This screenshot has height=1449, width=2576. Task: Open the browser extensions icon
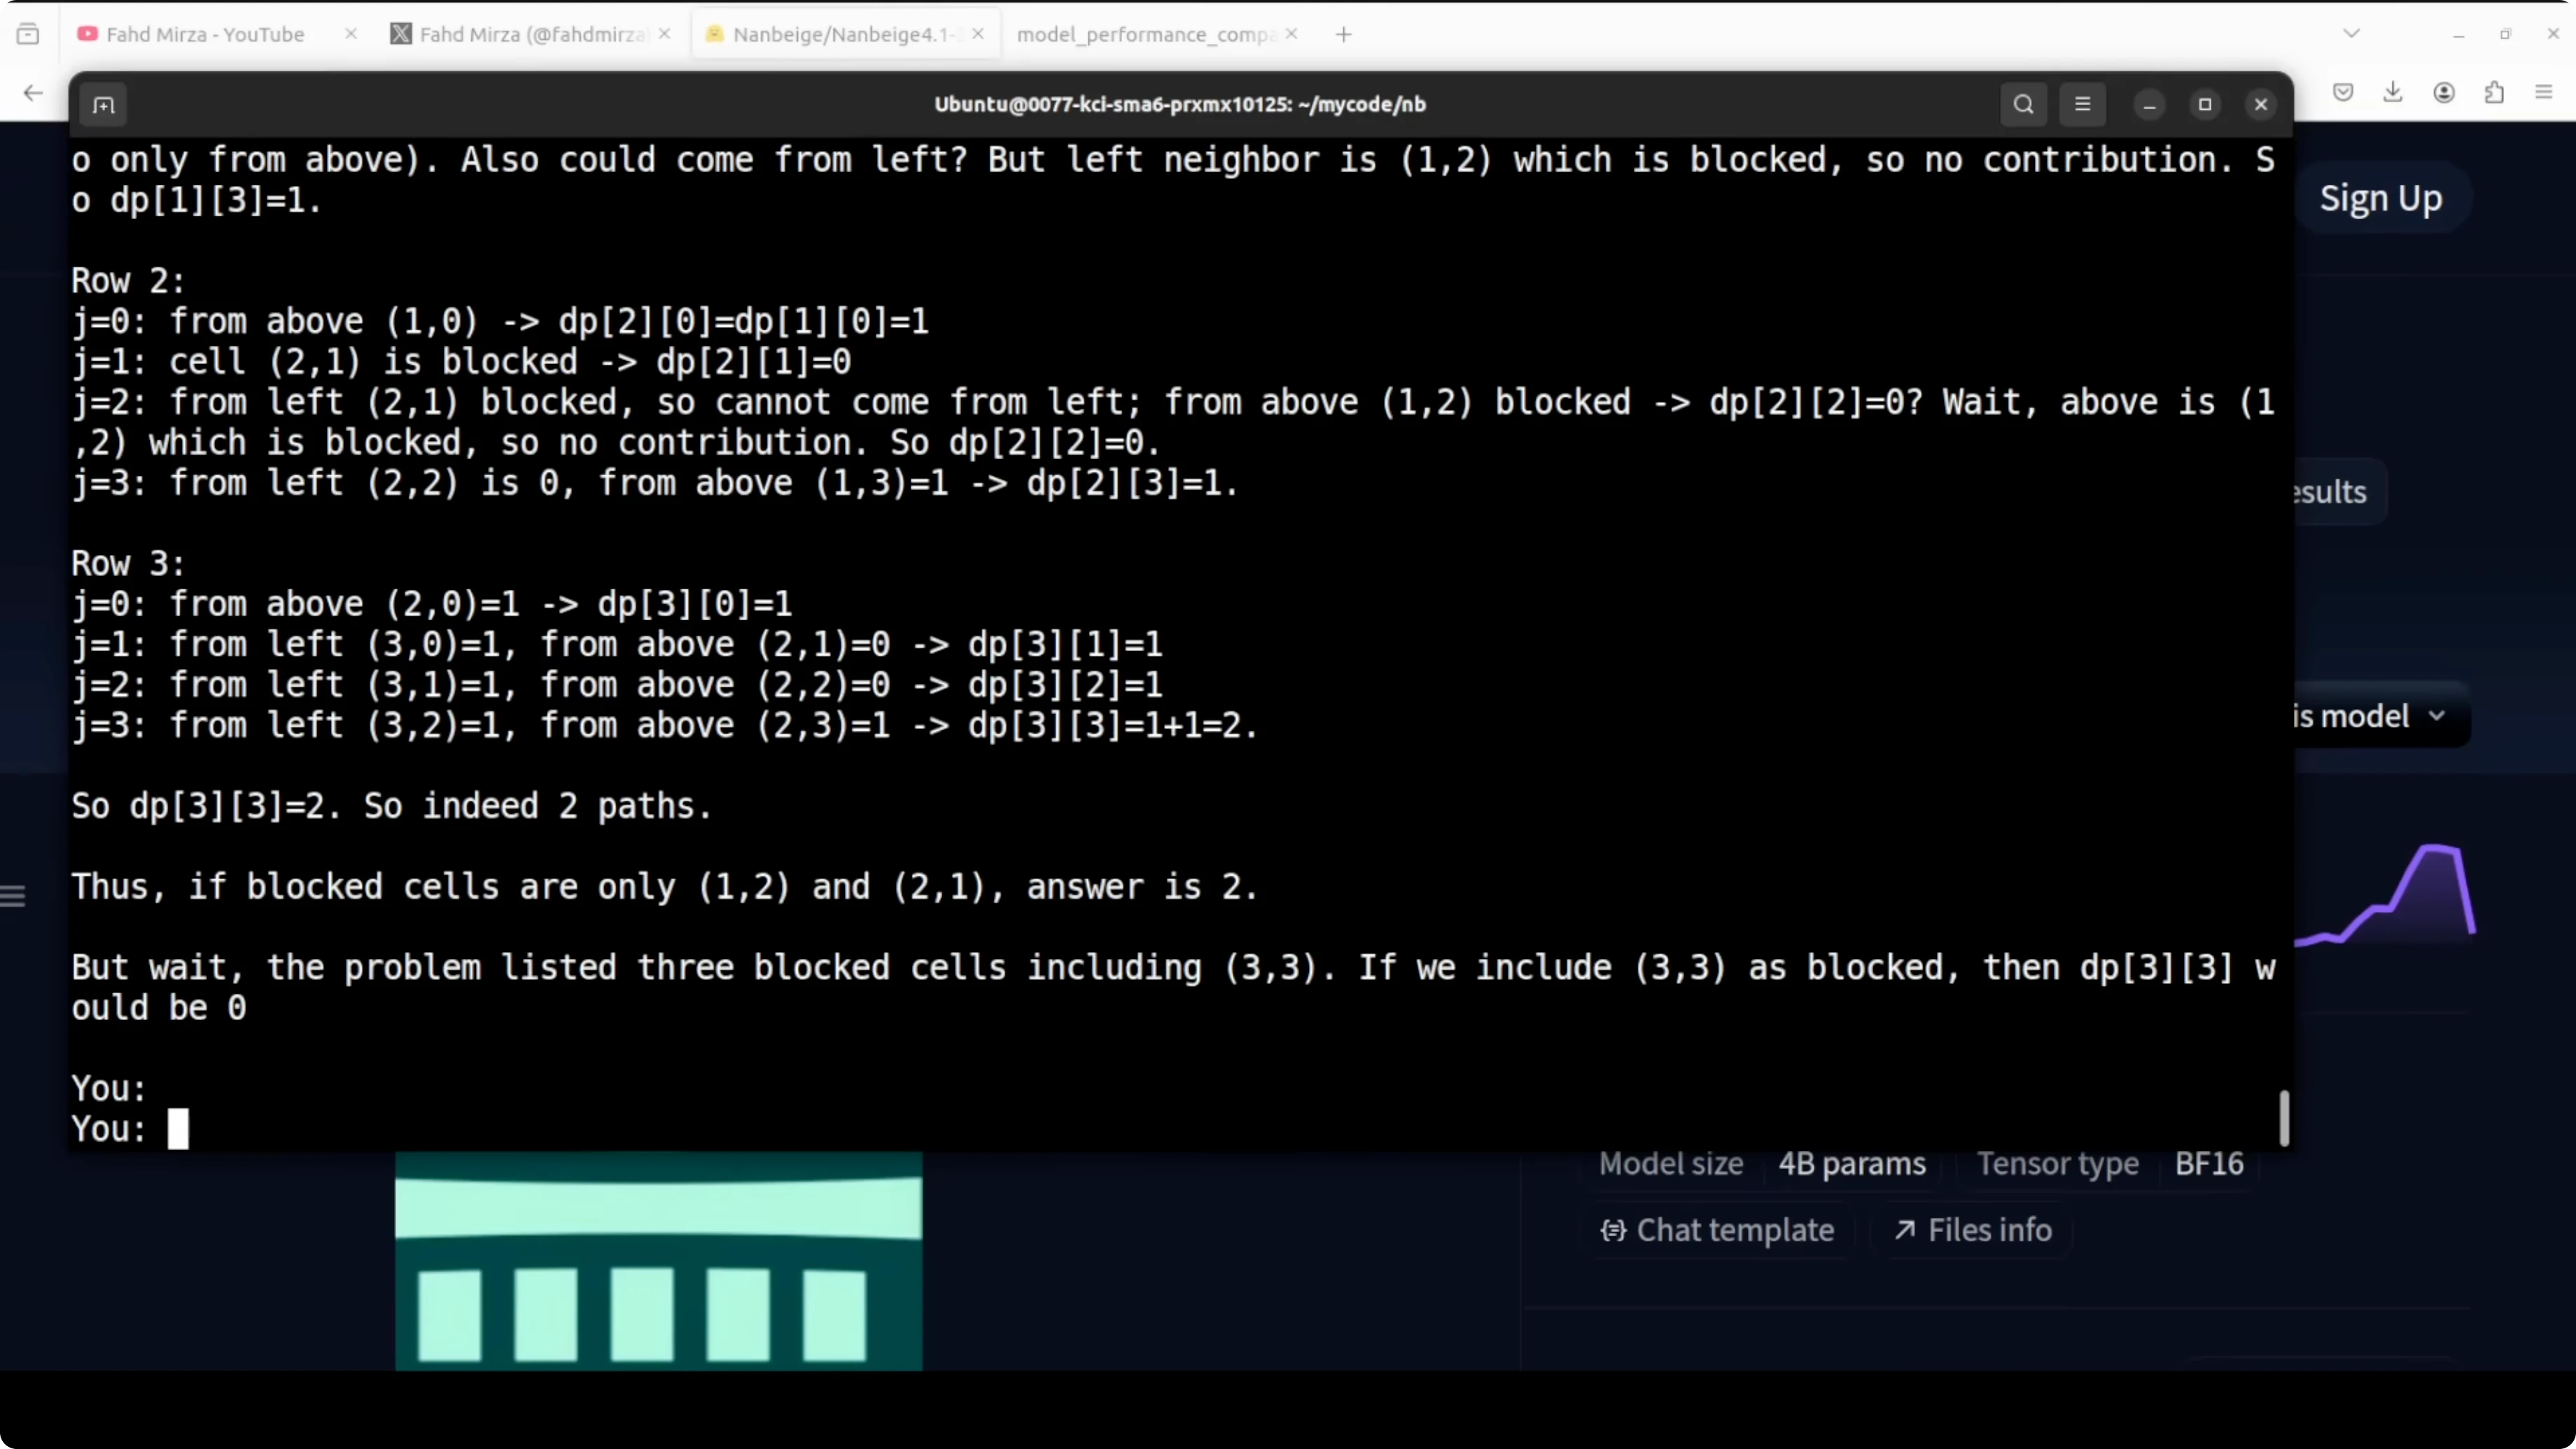pos(2495,93)
